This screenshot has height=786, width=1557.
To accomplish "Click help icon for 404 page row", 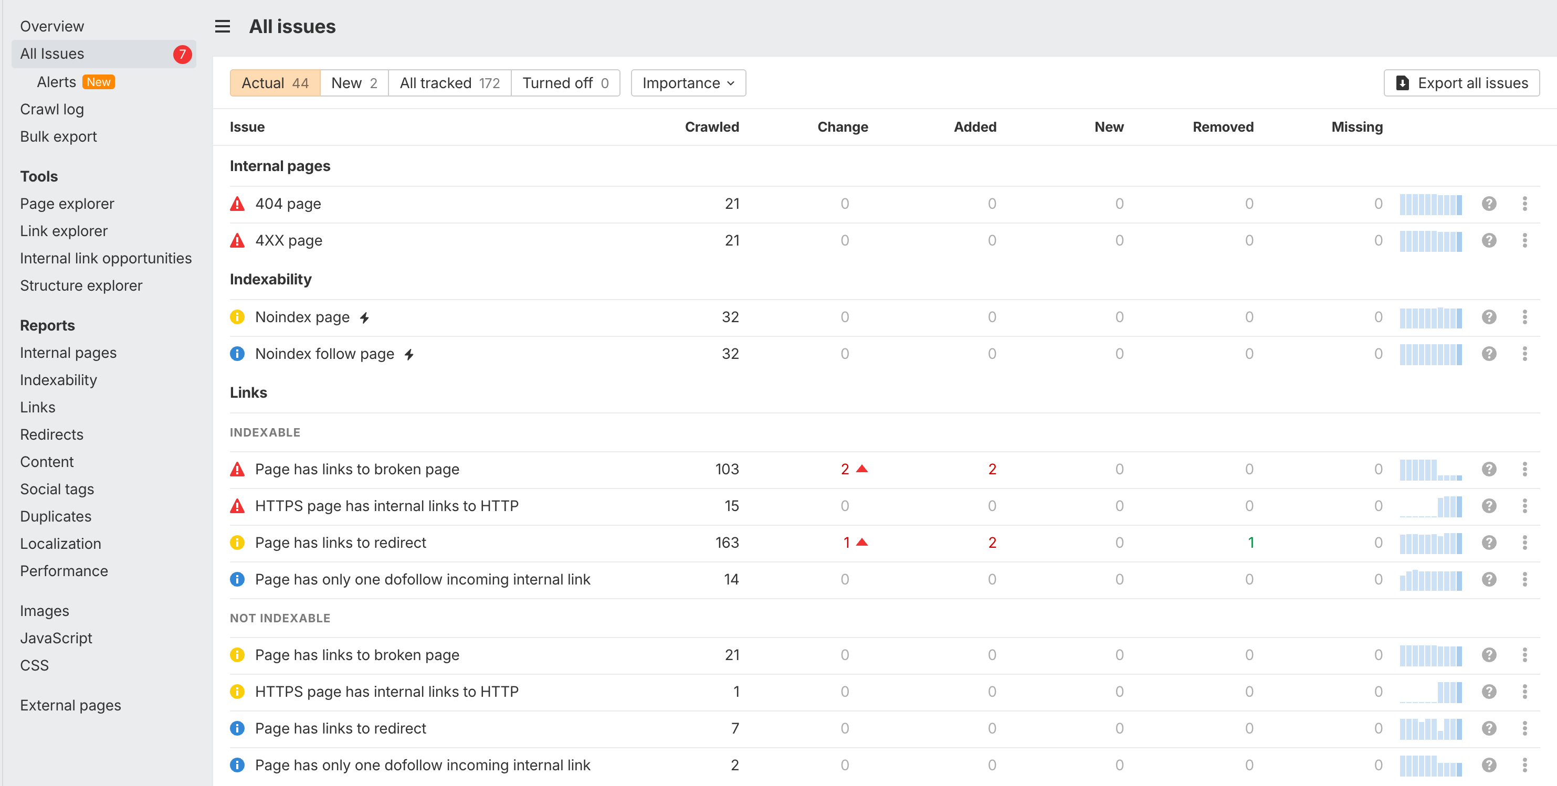I will click(x=1489, y=204).
